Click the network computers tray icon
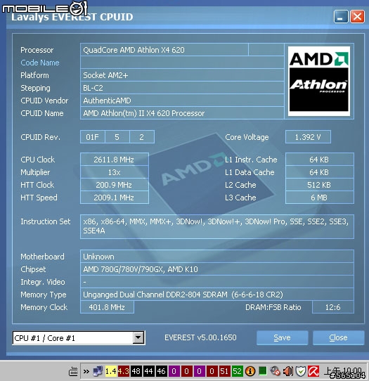This screenshot has width=369, height=381. 98,371
